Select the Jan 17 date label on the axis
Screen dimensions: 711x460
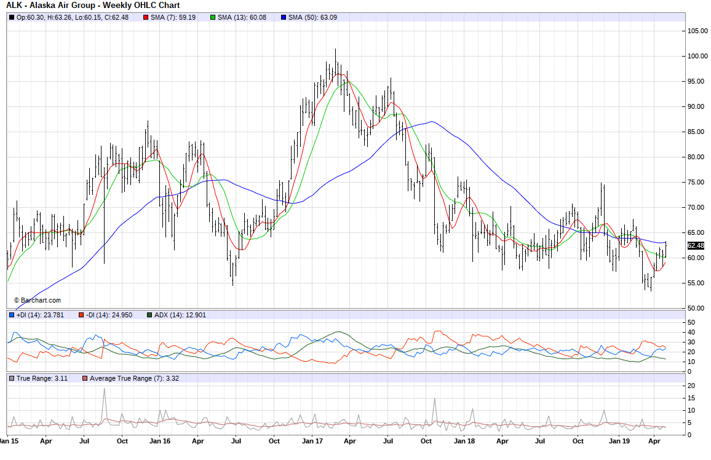(312, 441)
